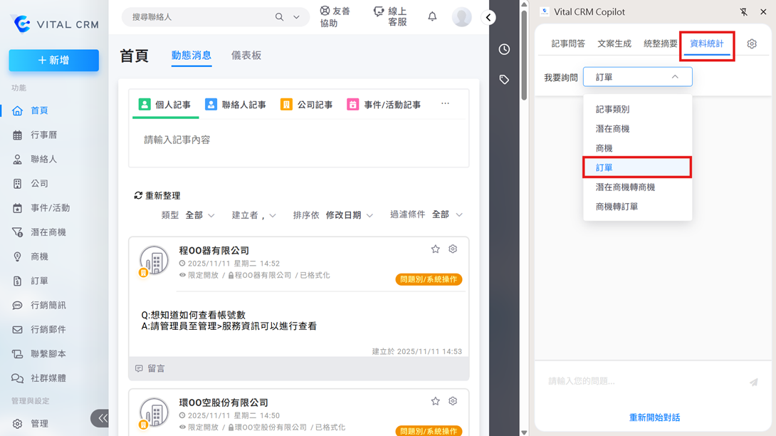Toggle Copilot panel collapse arrow
Viewport: 776px width, 436px height.
click(488, 18)
